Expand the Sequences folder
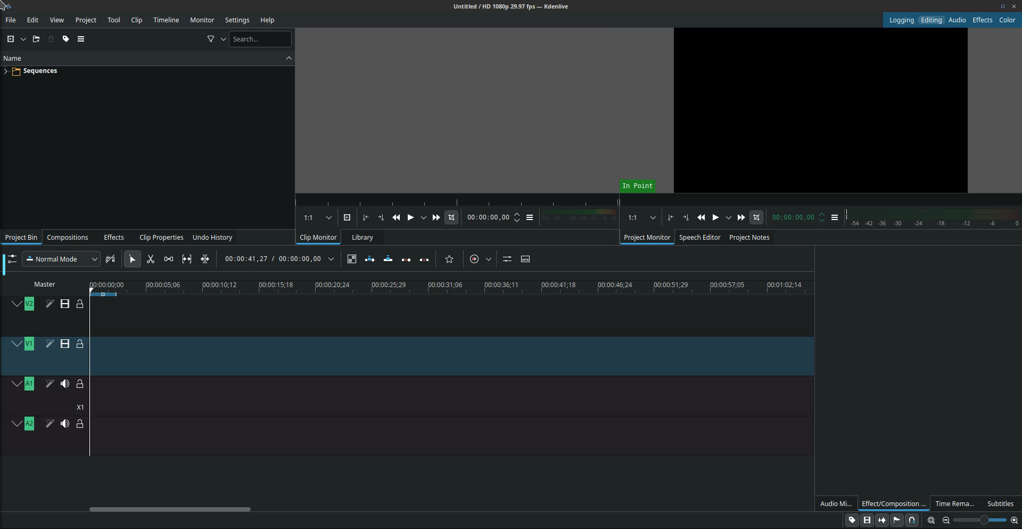The width and height of the screenshot is (1022, 529). point(6,71)
